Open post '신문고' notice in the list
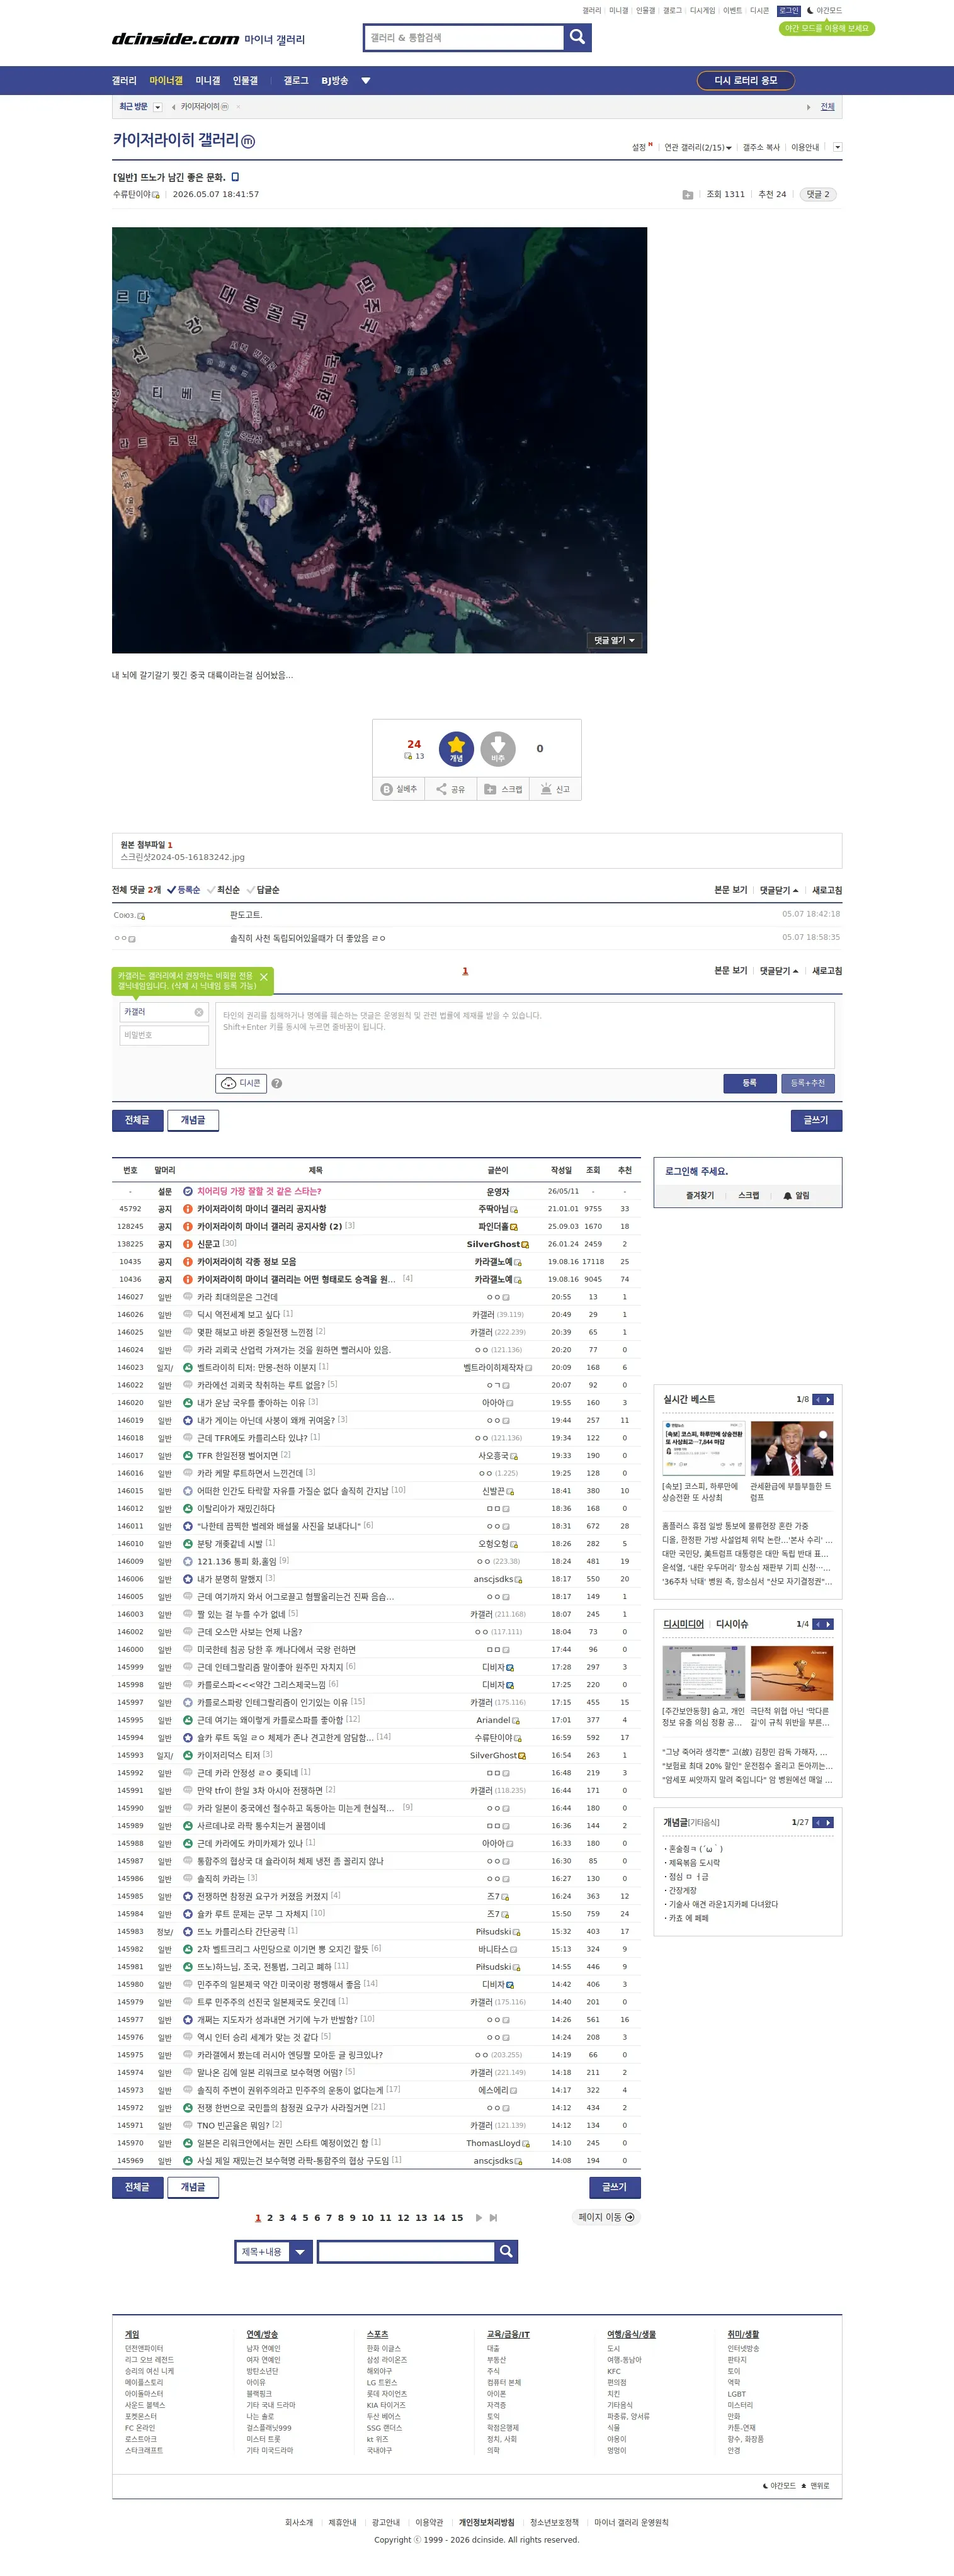Image resolution: width=954 pixels, height=2576 pixels. [x=208, y=1244]
